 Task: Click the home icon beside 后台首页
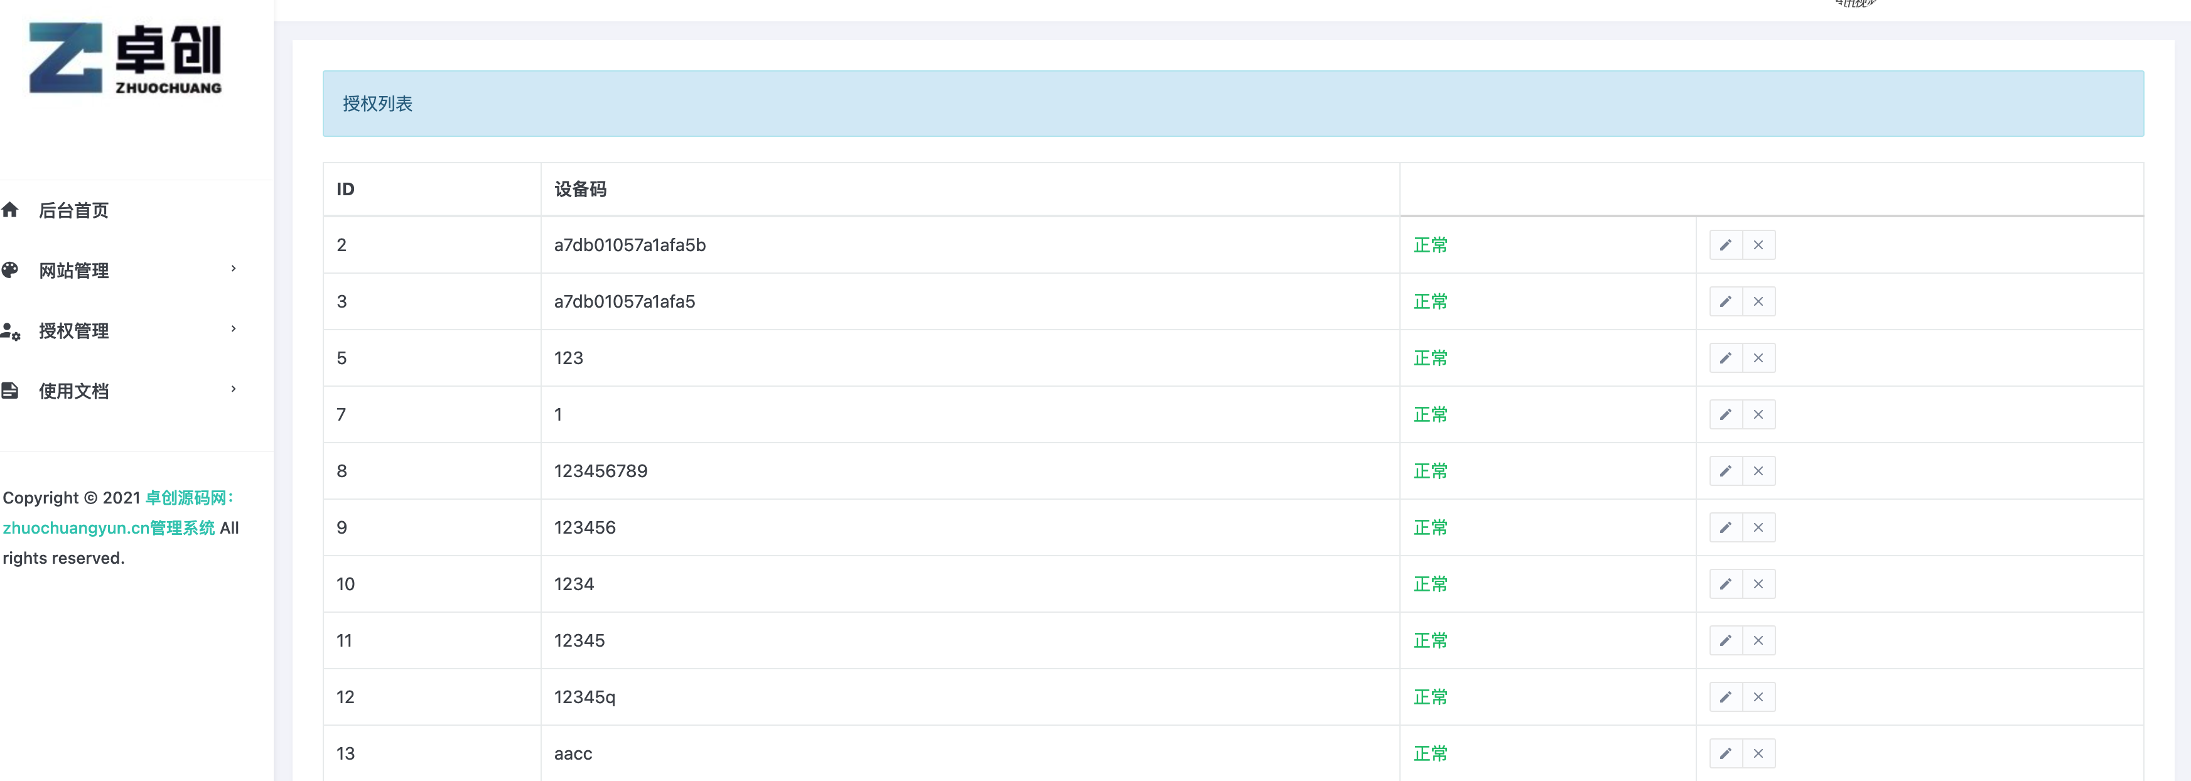tap(10, 209)
